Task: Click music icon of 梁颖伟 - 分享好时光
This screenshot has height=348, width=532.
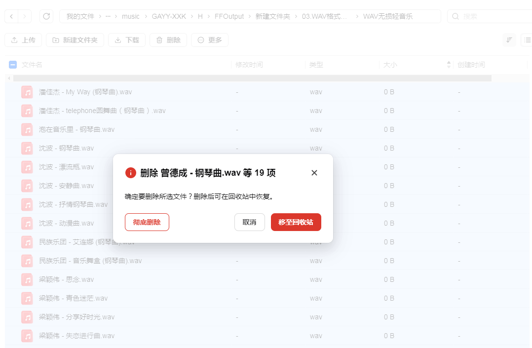Action: click(27, 317)
